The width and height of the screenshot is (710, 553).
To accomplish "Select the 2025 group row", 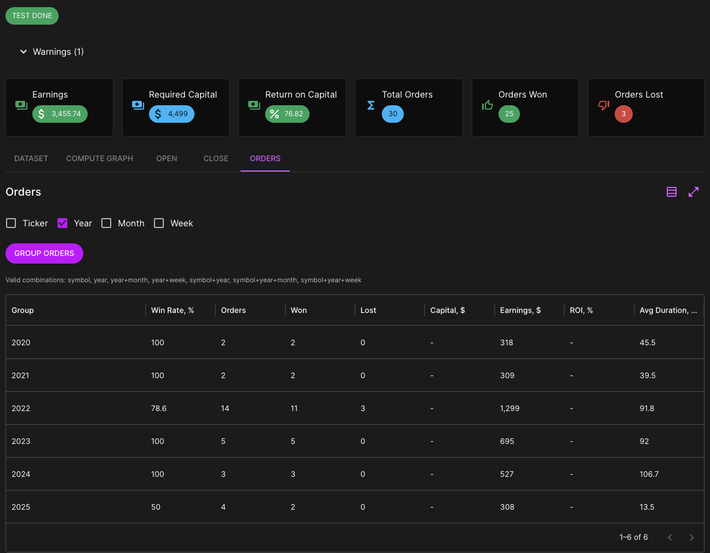I will point(355,507).
